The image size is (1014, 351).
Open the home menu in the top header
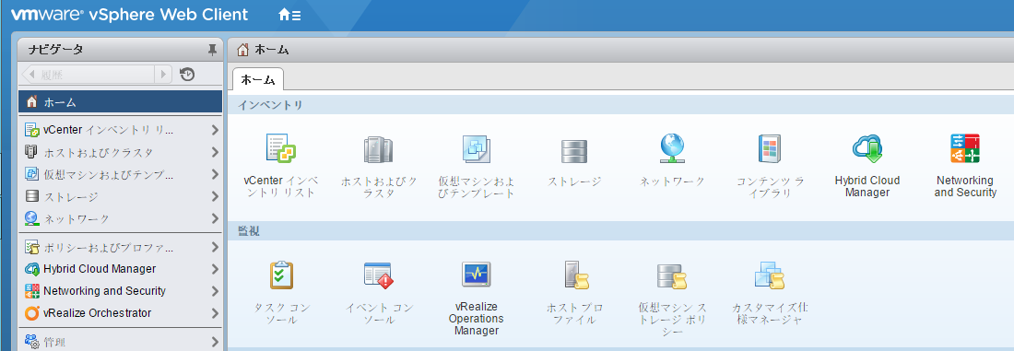point(289,15)
